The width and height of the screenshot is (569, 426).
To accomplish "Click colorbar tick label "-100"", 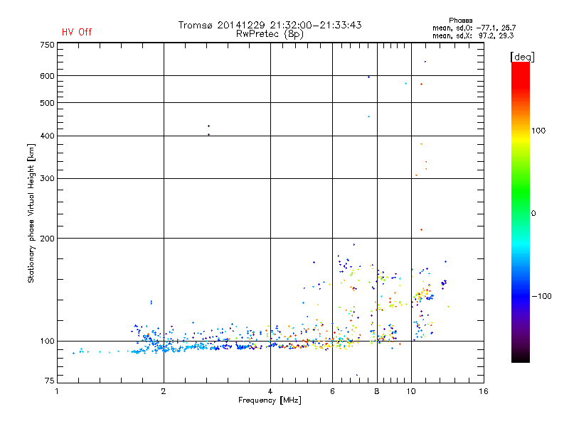I will point(541,296).
